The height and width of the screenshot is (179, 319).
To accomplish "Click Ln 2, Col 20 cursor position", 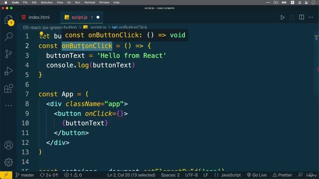I will click(x=131, y=175).
